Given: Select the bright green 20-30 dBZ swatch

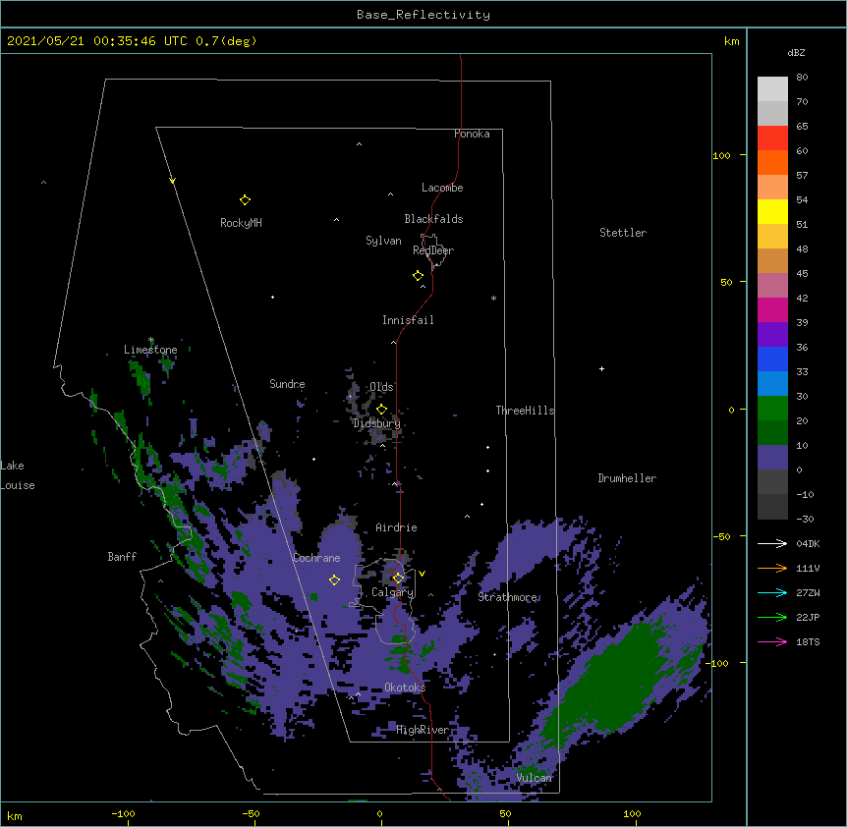Looking at the screenshot, I should [x=772, y=409].
